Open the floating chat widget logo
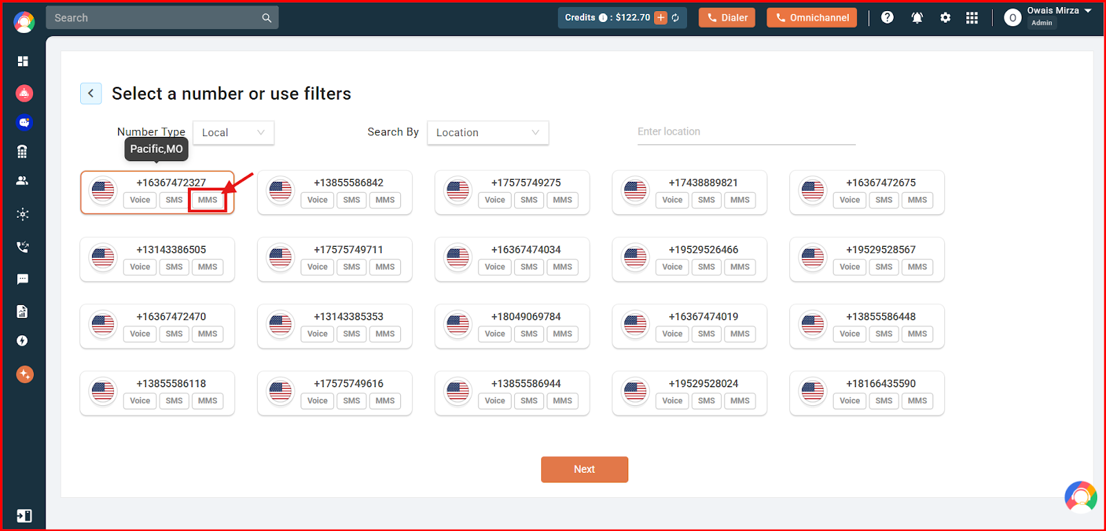 tap(1081, 496)
